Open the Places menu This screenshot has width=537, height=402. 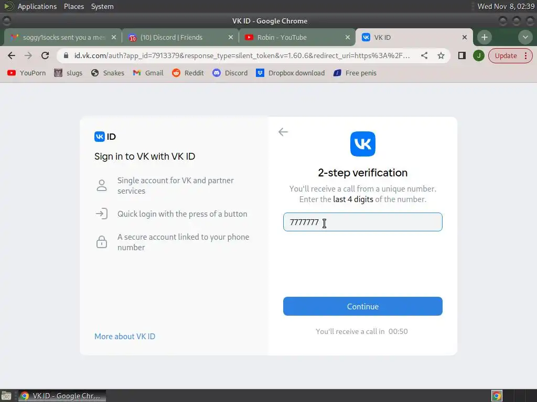click(73, 6)
